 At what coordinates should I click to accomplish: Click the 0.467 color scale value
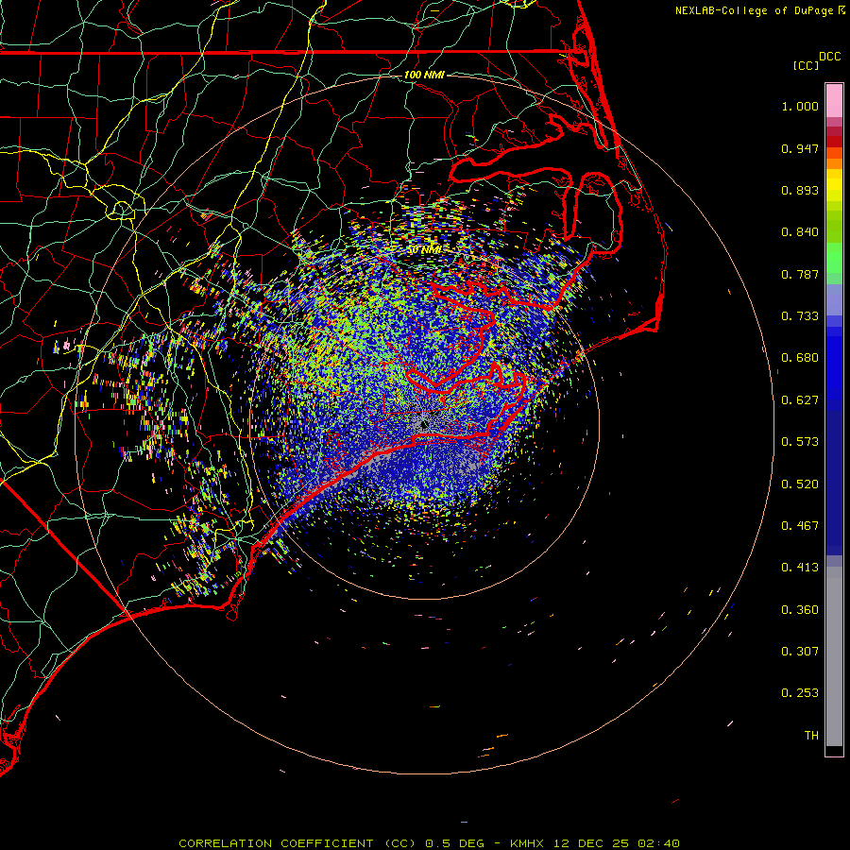(800, 526)
